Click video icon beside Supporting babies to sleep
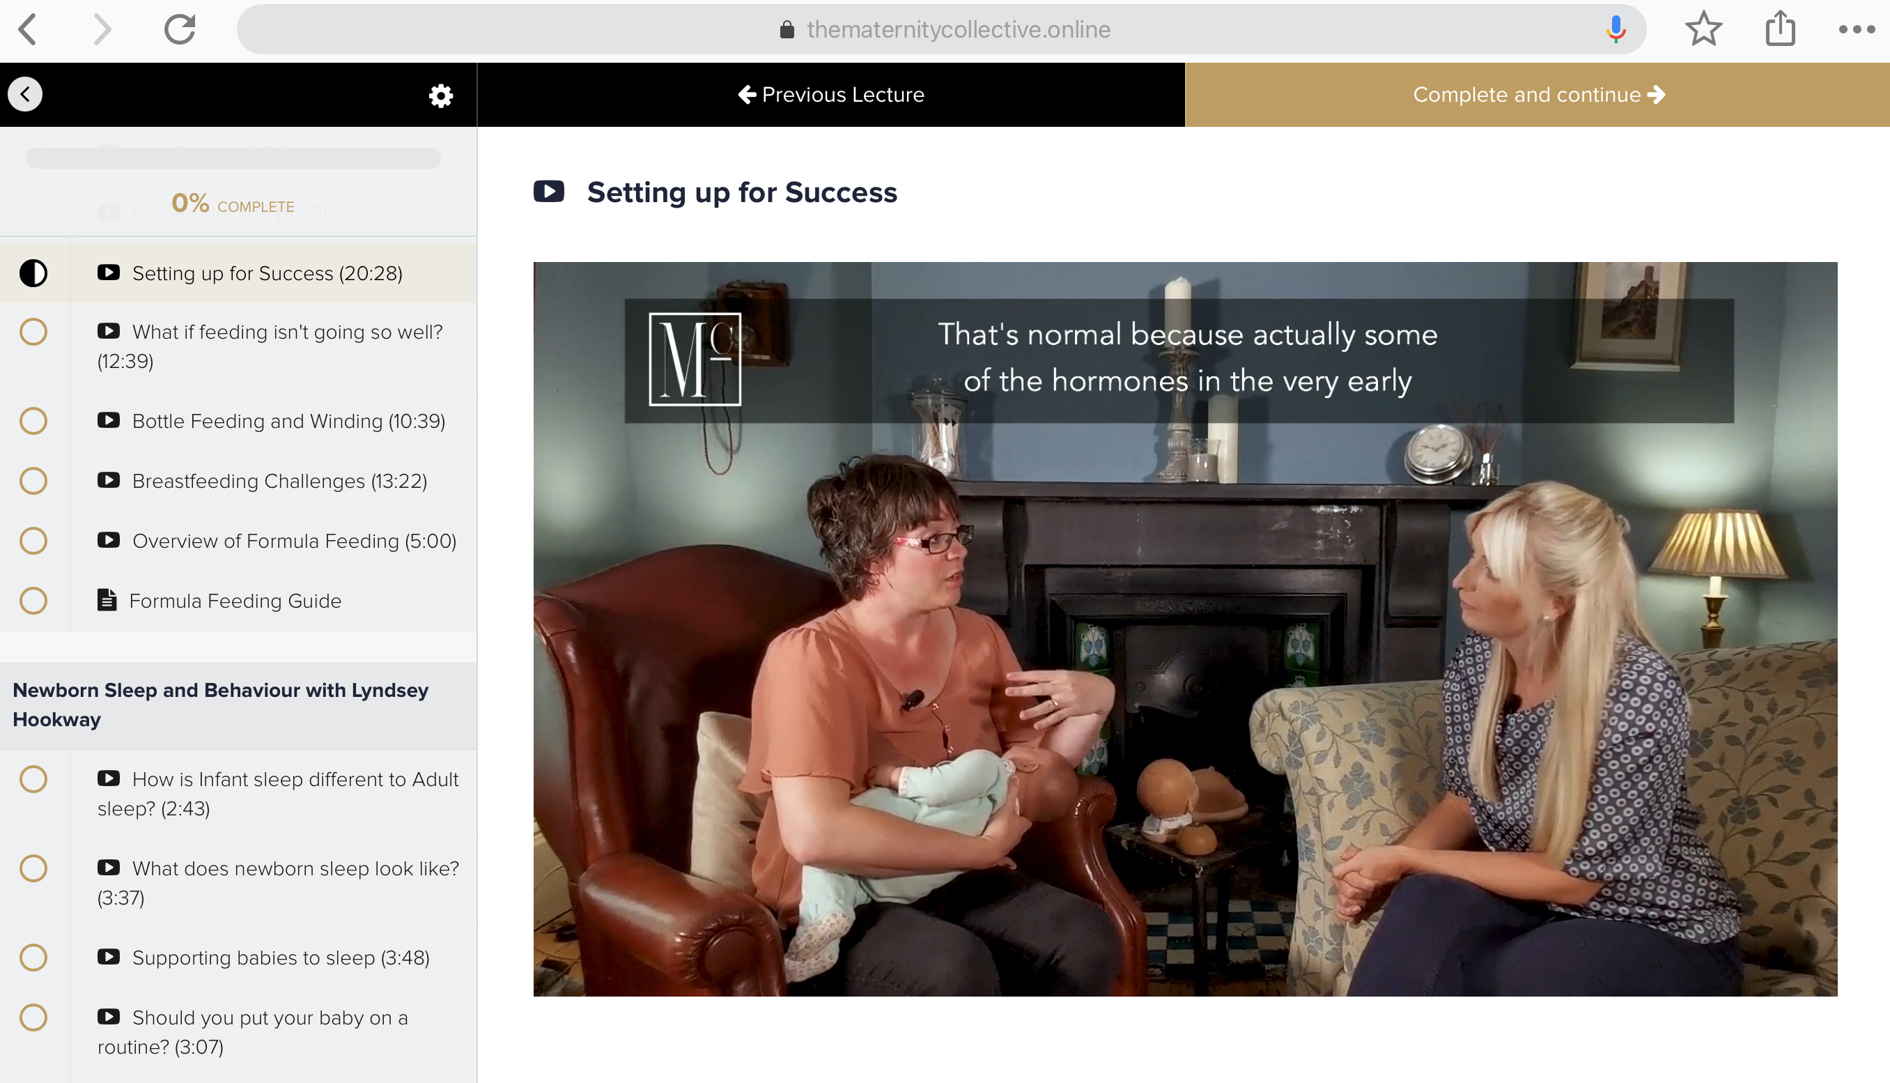 tap(109, 958)
